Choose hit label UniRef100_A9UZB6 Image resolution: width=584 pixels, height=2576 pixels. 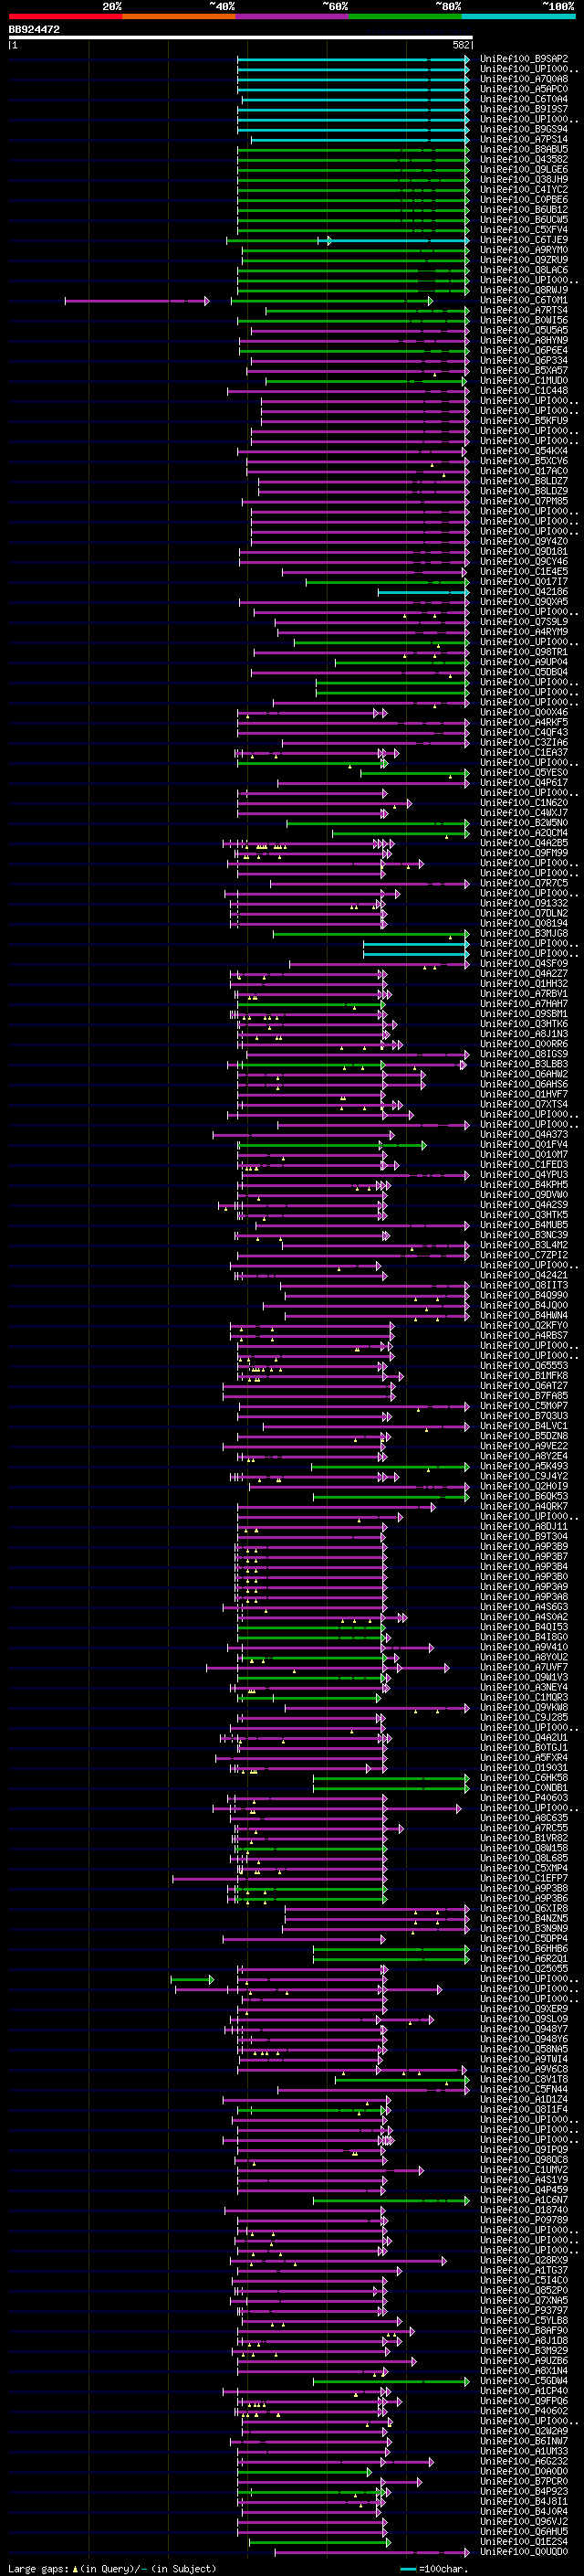(x=524, y=2360)
